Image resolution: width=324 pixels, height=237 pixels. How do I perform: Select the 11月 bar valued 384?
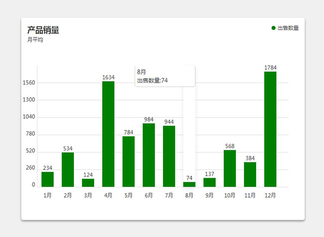[250, 174]
